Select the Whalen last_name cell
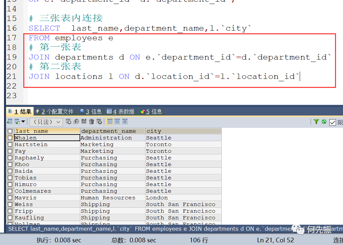 [47, 138]
